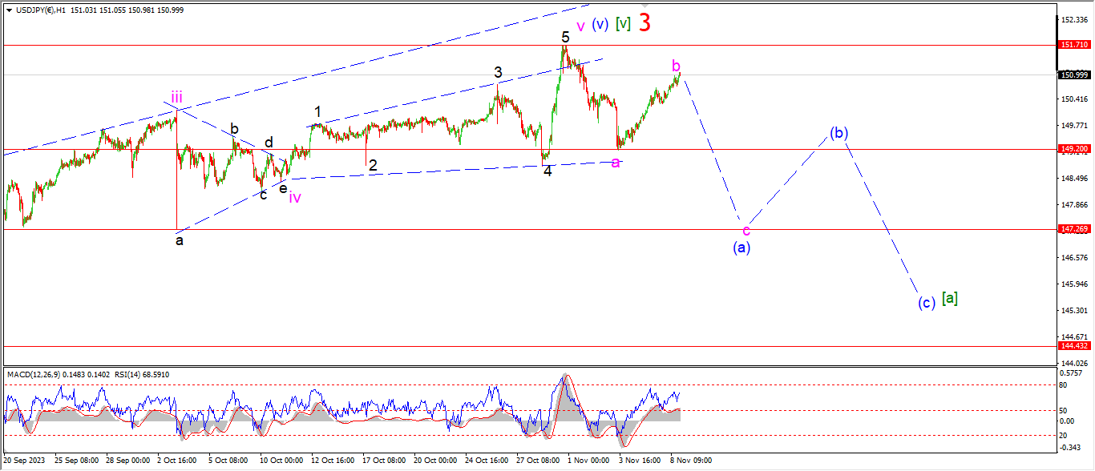Select the black 1 wave label
1095x471 pixels.
[x=317, y=112]
